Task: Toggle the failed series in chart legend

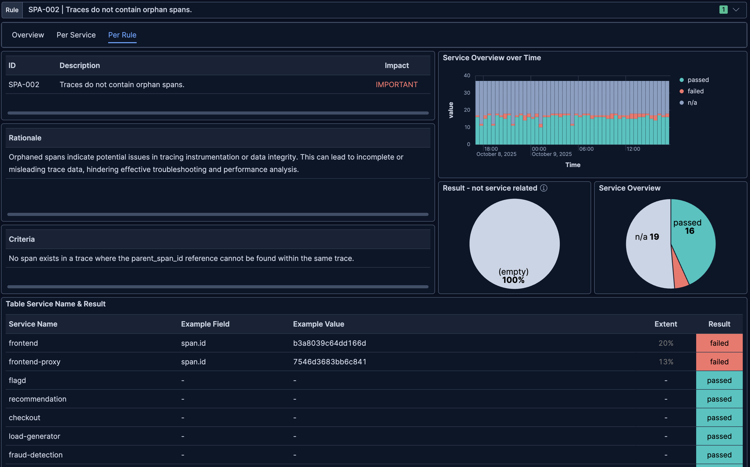Action: coord(692,91)
